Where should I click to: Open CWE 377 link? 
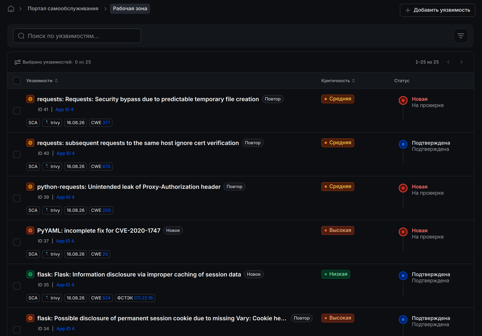(101, 123)
